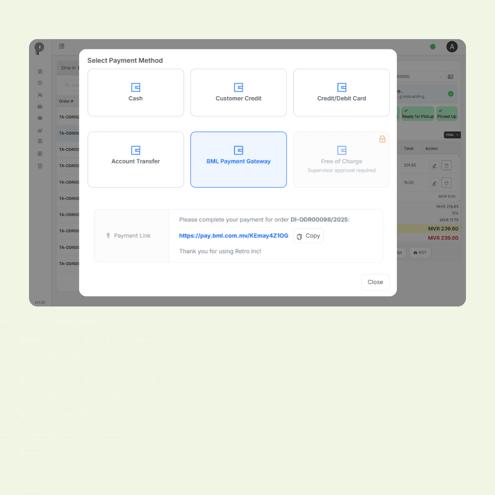Image resolution: width=495 pixels, height=495 pixels.
Task: Open the pay.bml.com.mv payment link
Action: (x=233, y=236)
